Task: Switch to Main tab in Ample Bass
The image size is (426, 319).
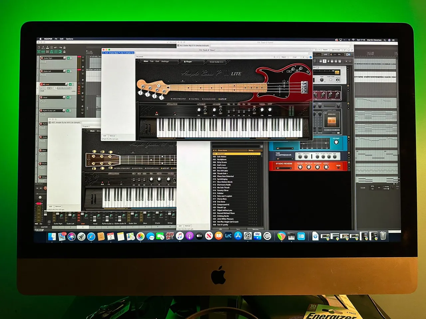Action: (146, 61)
